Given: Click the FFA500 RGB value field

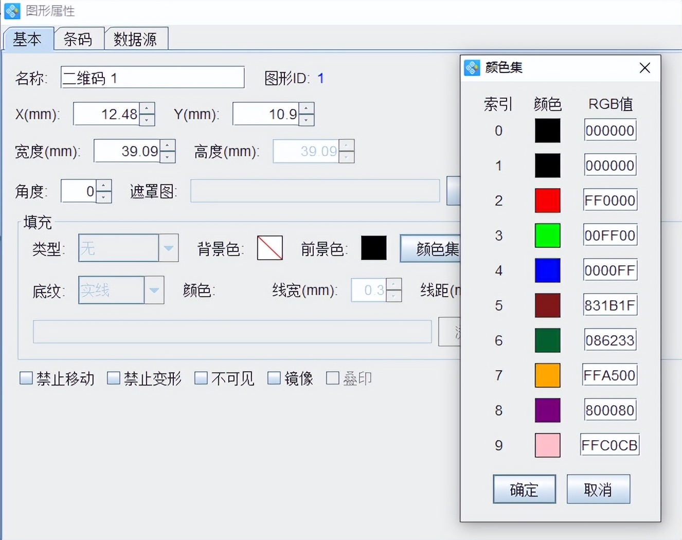Looking at the screenshot, I should [609, 375].
